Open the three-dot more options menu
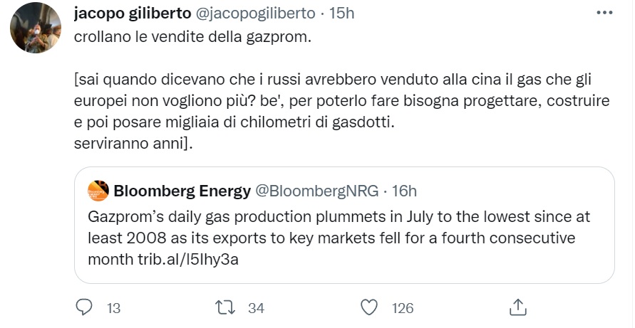 tap(604, 14)
